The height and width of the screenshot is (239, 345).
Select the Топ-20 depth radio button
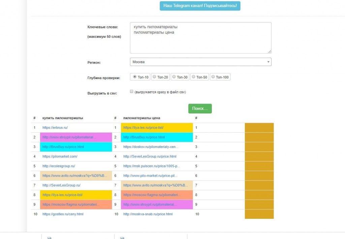[x=154, y=77]
